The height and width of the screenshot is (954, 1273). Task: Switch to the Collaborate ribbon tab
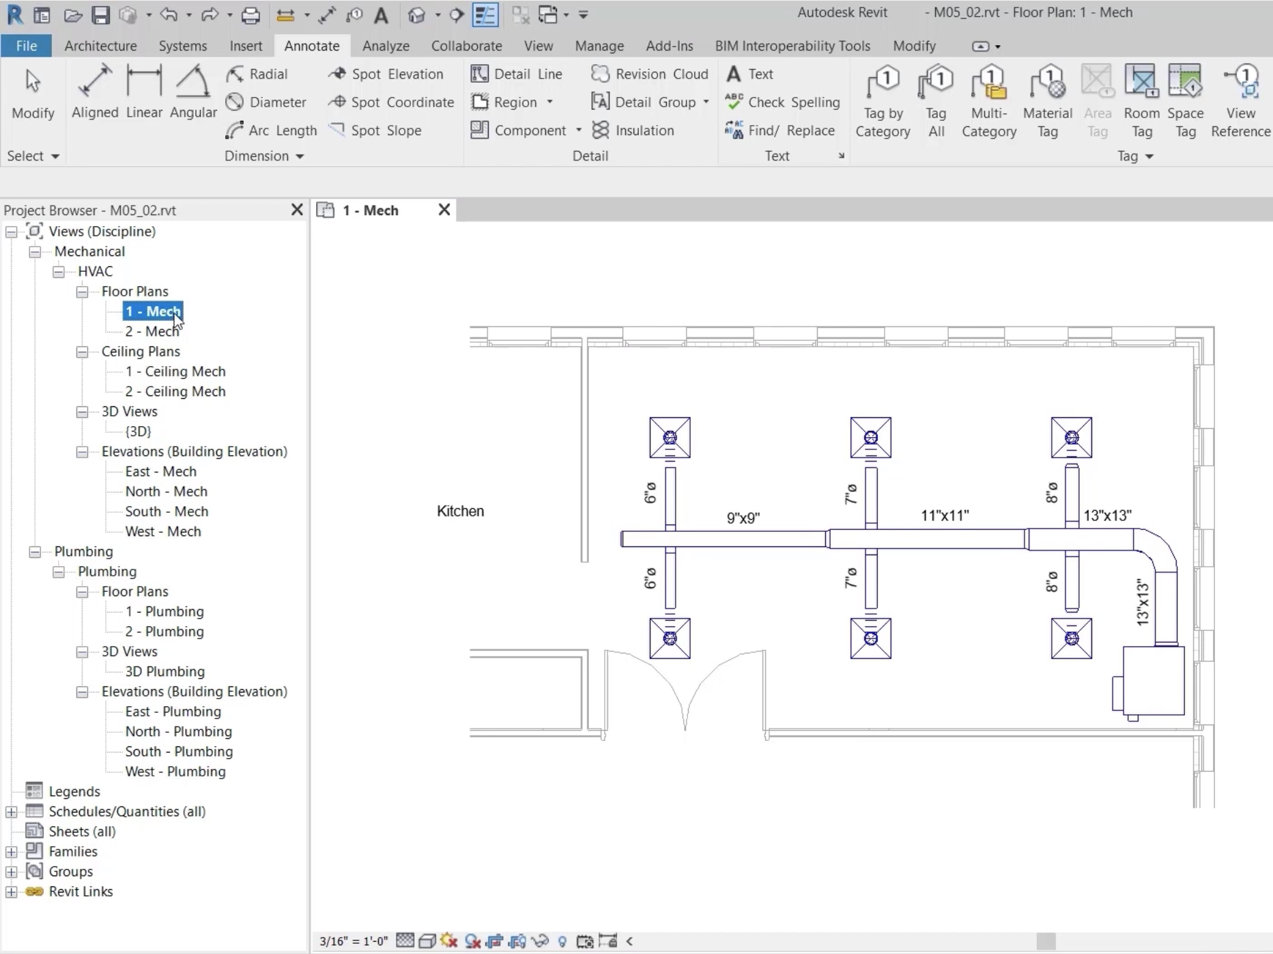coord(466,46)
